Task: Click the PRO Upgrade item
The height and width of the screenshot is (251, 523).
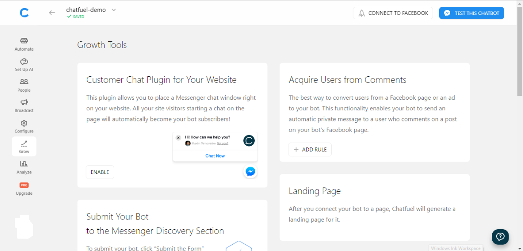Action: 24,189
